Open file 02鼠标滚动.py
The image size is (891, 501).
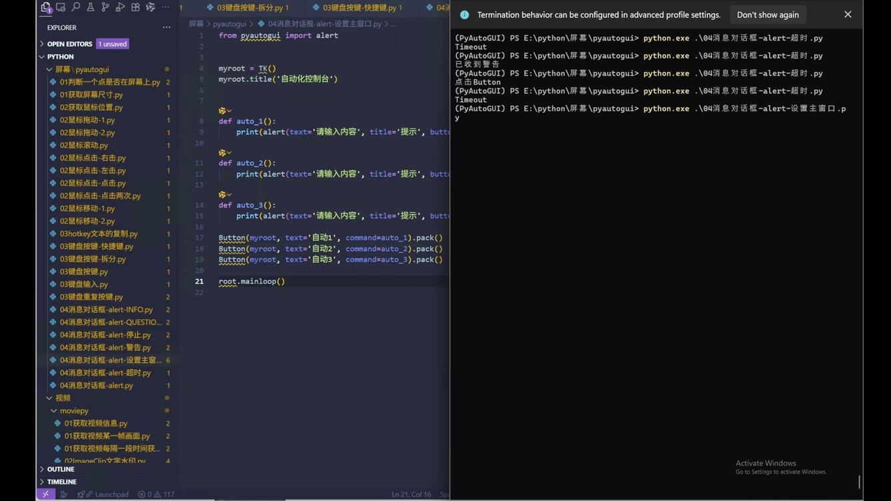[x=84, y=145]
